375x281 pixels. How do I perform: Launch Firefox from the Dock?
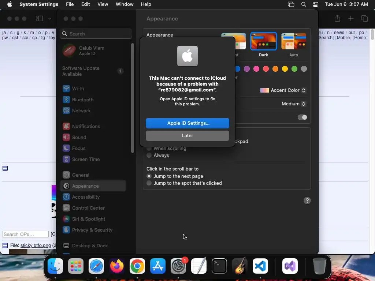(x=117, y=266)
